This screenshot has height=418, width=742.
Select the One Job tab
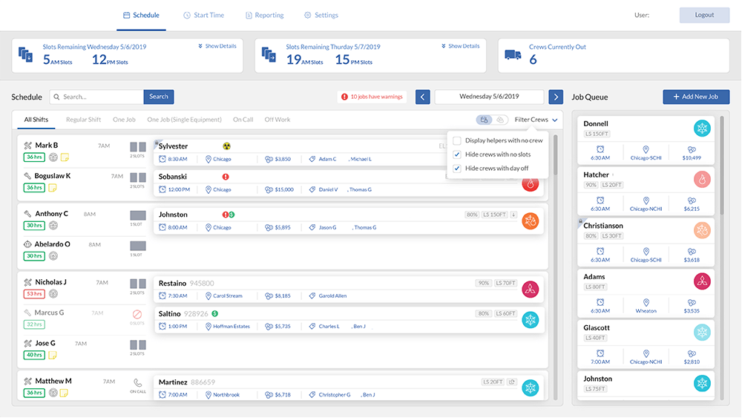(x=124, y=120)
